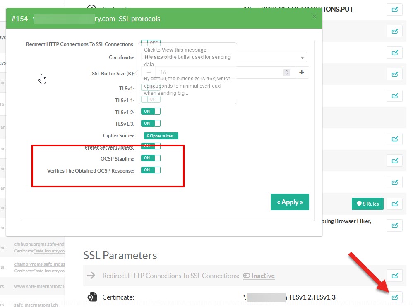This screenshot has width=413, height=307.
Task: Close the SSL protocols dialog with X
Action: click(314, 17)
